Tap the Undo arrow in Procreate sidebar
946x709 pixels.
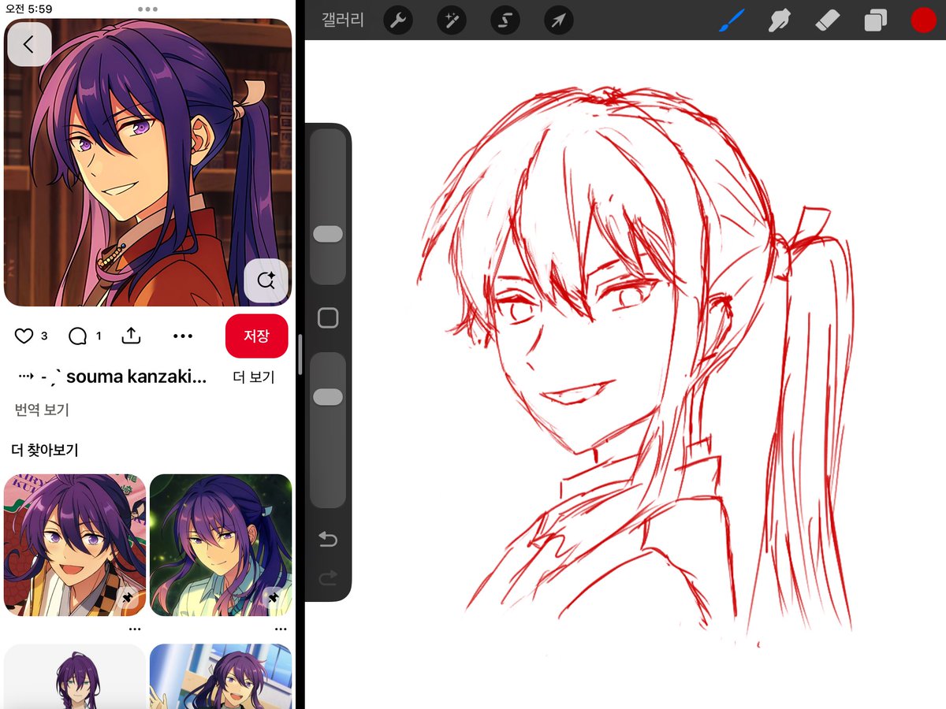327,540
